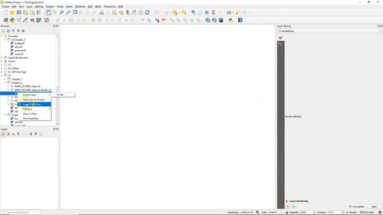Click New Shapefile Layer icon
Viewport: 383px width, 215px height.
(x=19, y=20)
